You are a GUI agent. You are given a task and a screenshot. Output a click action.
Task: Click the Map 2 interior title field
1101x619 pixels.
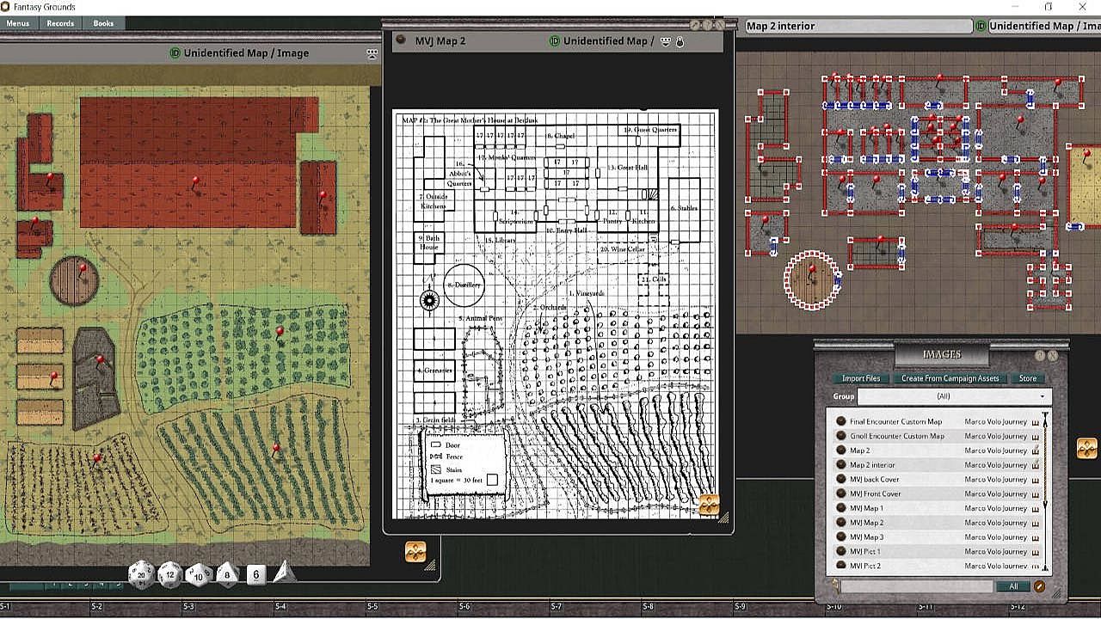[x=858, y=27]
